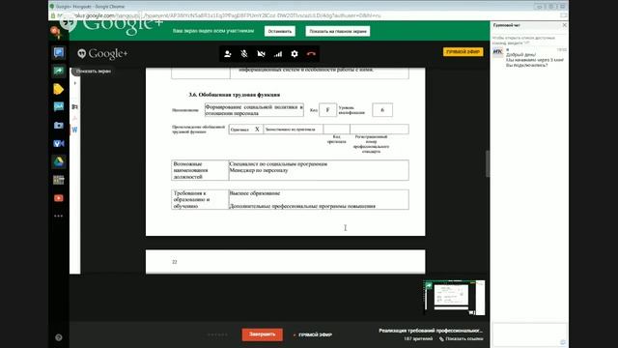Click the Word icon in shared screen taskbar
This screenshot has height=348, width=618.
tap(74, 130)
